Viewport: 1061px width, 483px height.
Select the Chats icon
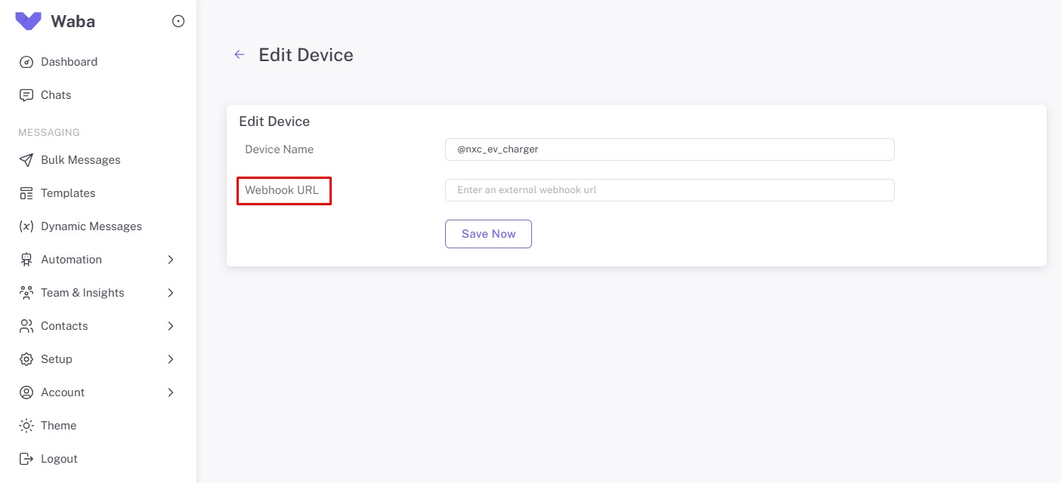(x=26, y=95)
